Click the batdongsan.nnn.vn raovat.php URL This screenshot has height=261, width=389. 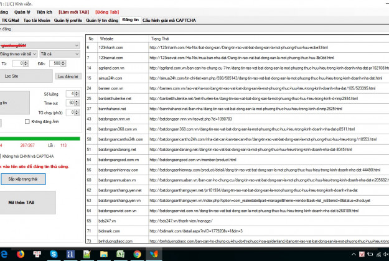pos(190,119)
